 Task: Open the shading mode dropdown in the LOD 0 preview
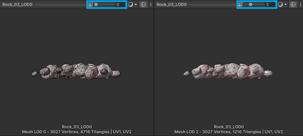(133, 5)
